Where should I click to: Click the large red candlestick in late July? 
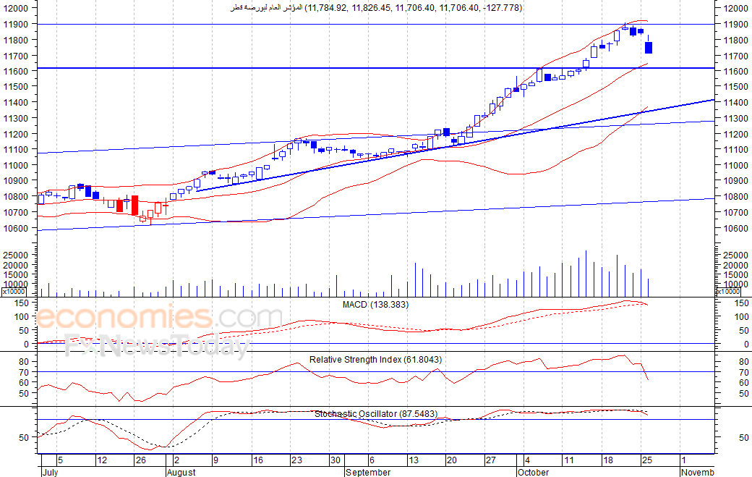tap(134, 205)
